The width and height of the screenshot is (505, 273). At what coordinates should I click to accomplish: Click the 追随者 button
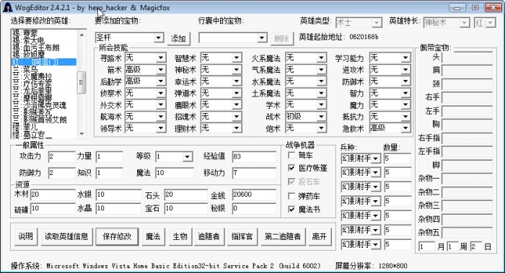(x=208, y=237)
